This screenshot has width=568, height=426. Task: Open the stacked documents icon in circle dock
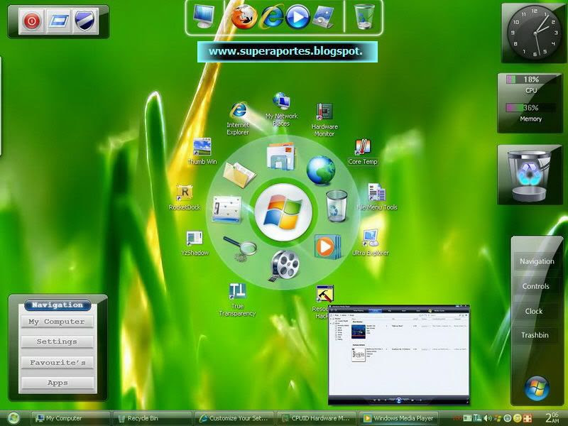pos(280,156)
